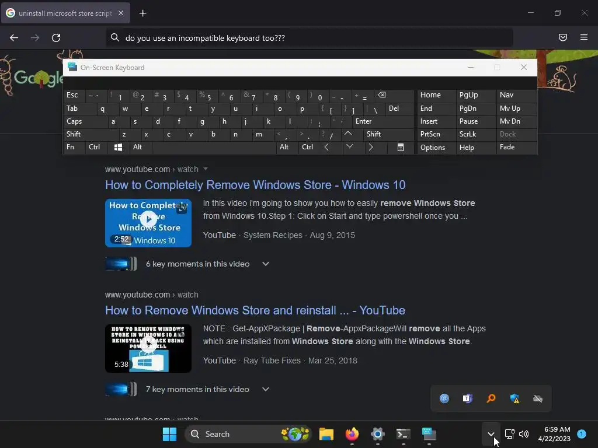This screenshot has width=598, height=448.
Task: Open Terminal from the taskbar
Action: point(403,434)
